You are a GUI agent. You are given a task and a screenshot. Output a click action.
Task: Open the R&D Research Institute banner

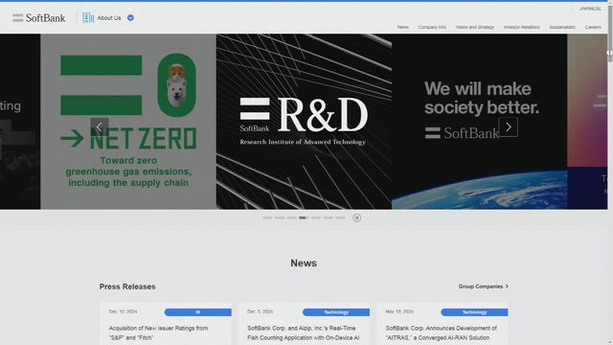point(304,122)
